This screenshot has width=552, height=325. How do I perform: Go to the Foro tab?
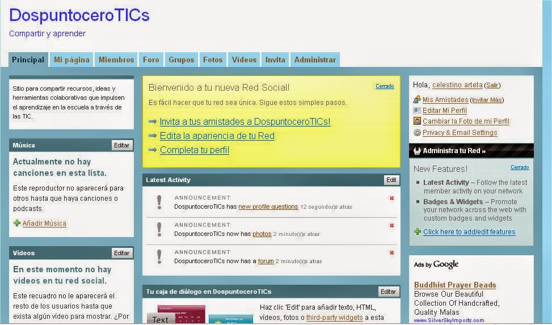[x=151, y=60]
